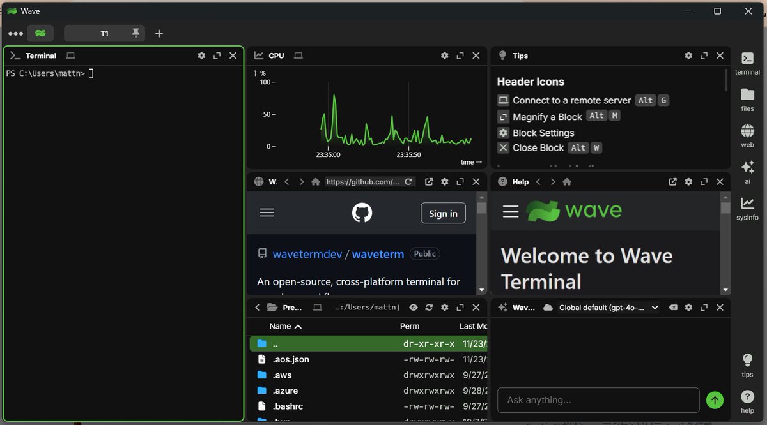Go back in Help block
This screenshot has height=425, width=767.
coord(538,182)
